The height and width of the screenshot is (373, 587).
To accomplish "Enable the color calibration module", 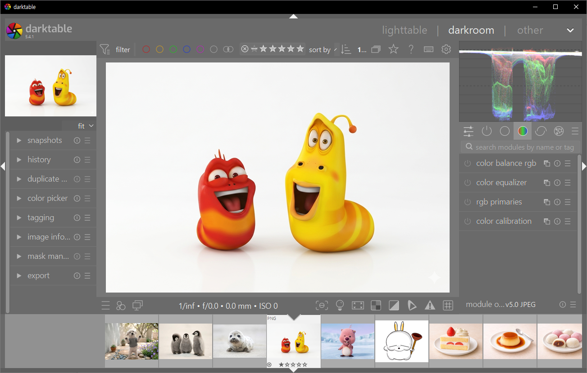I will tap(468, 222).
